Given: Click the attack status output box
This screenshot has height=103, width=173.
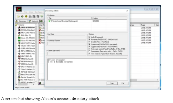Looking at the screenshot, I should [x=87, y=69].
